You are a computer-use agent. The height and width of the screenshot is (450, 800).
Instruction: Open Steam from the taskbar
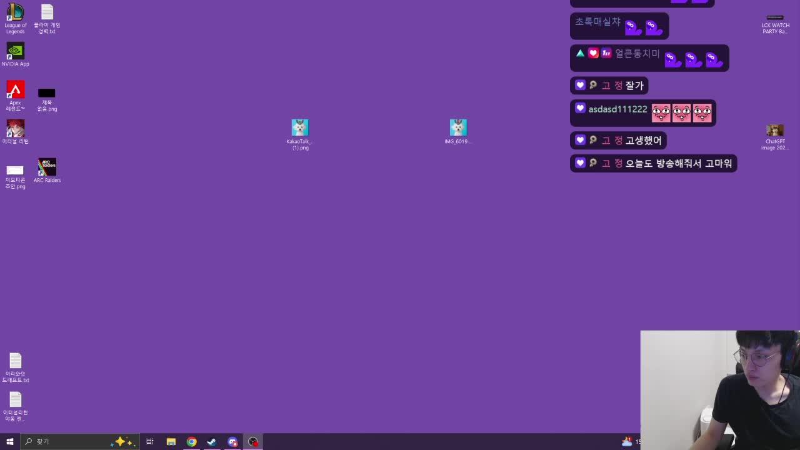212,441
